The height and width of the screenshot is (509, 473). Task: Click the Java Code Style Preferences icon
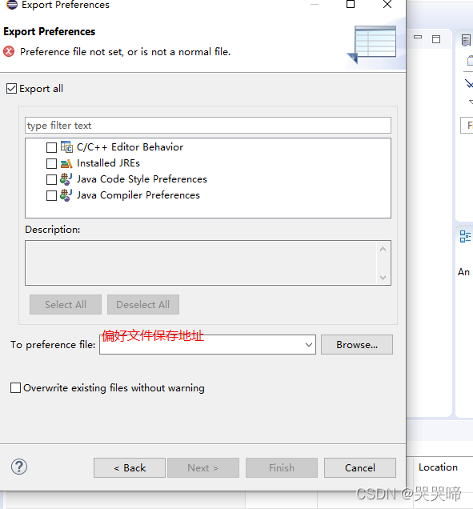[x=66, y=179]
